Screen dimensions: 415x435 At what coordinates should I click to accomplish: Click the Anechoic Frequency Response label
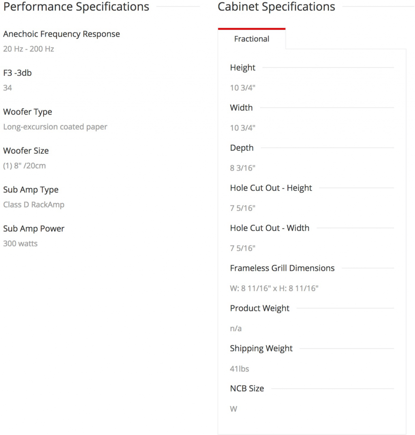click(x=62, y=34)
